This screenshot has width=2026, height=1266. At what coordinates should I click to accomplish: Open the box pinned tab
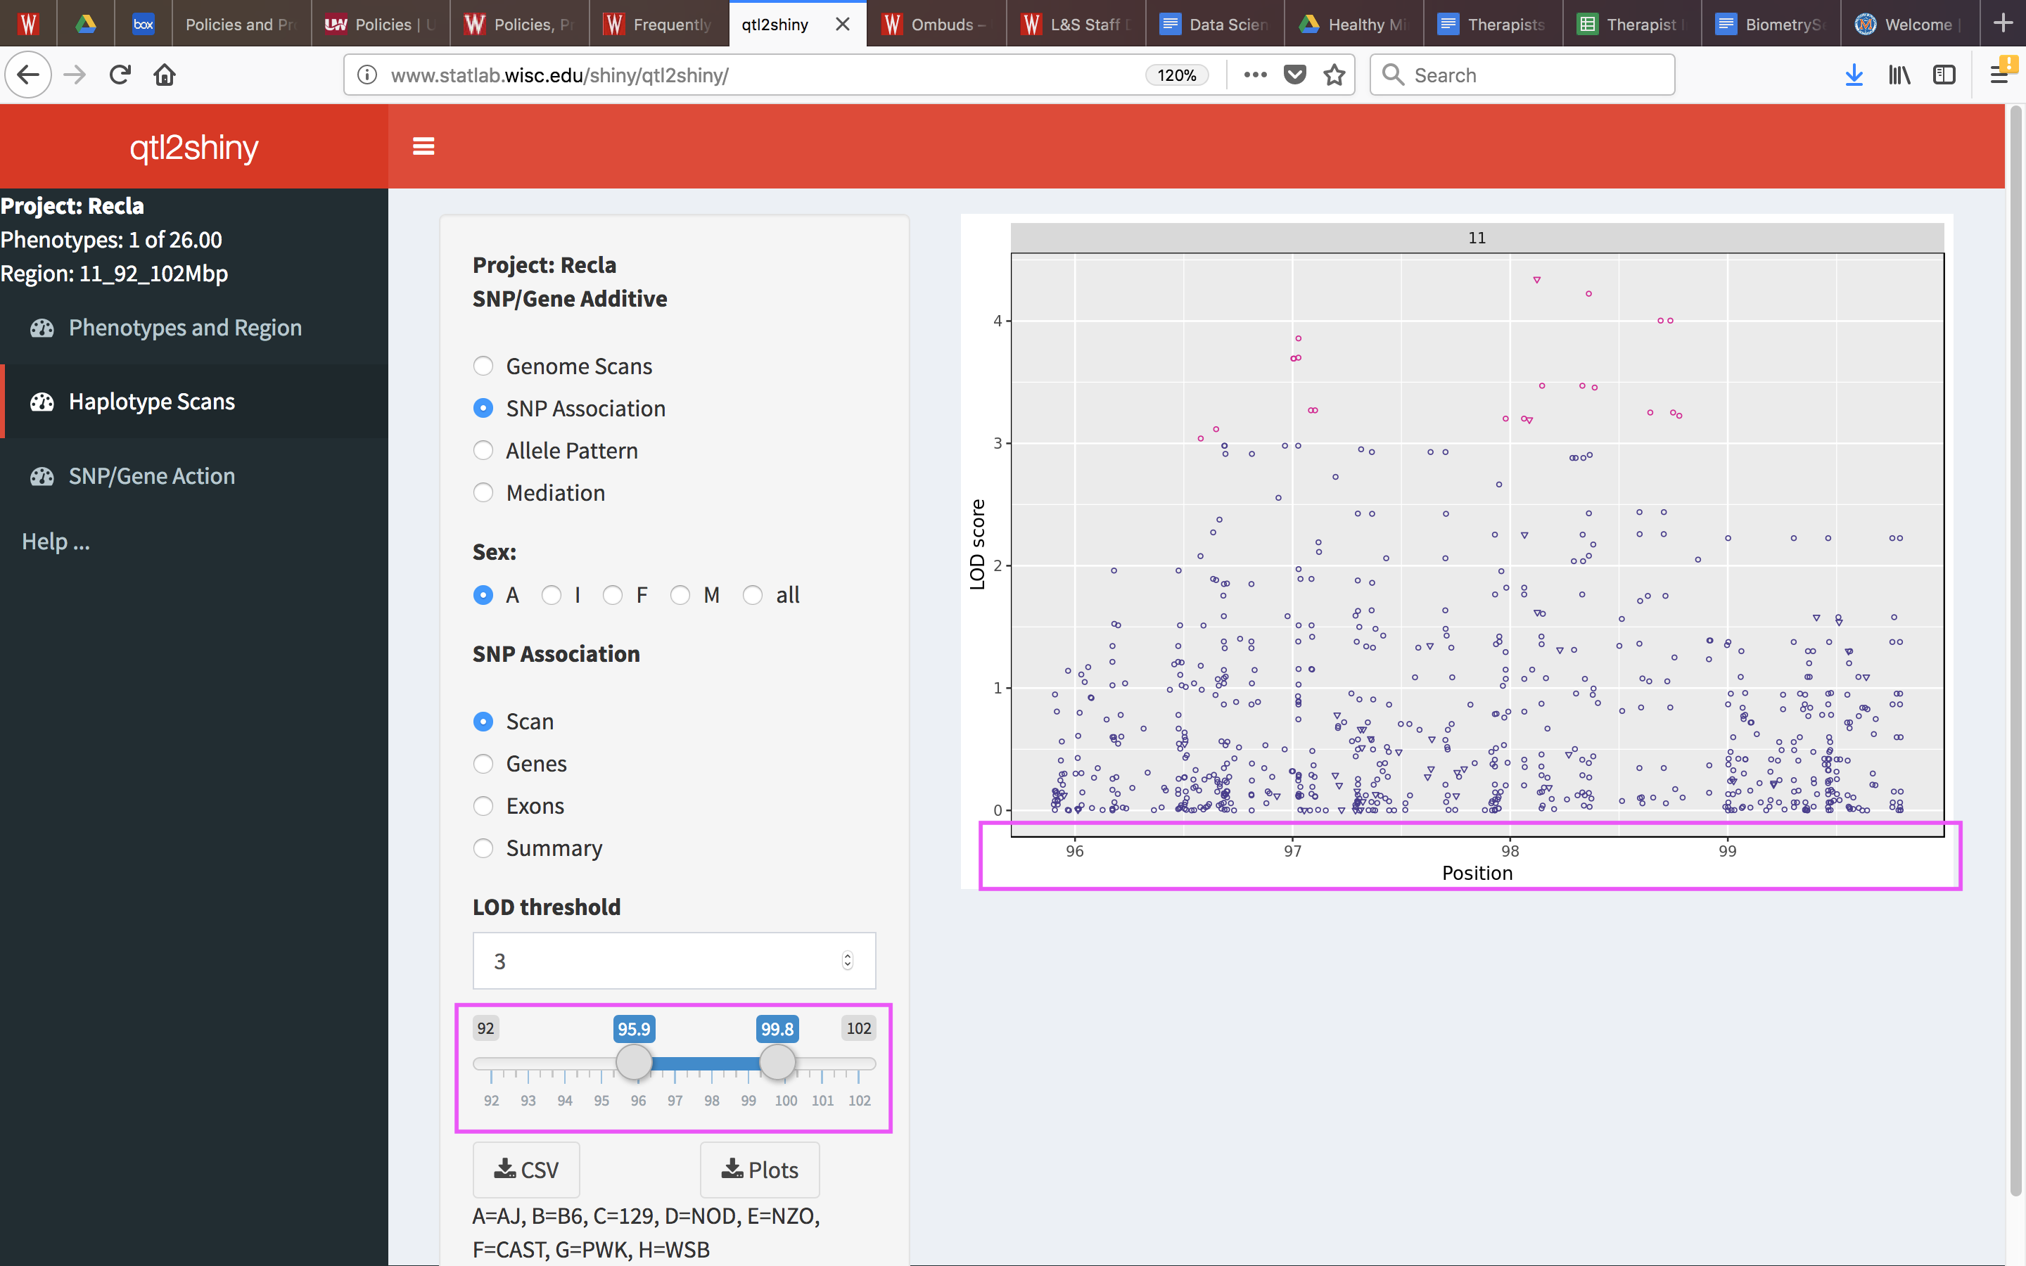coord(144,25)
